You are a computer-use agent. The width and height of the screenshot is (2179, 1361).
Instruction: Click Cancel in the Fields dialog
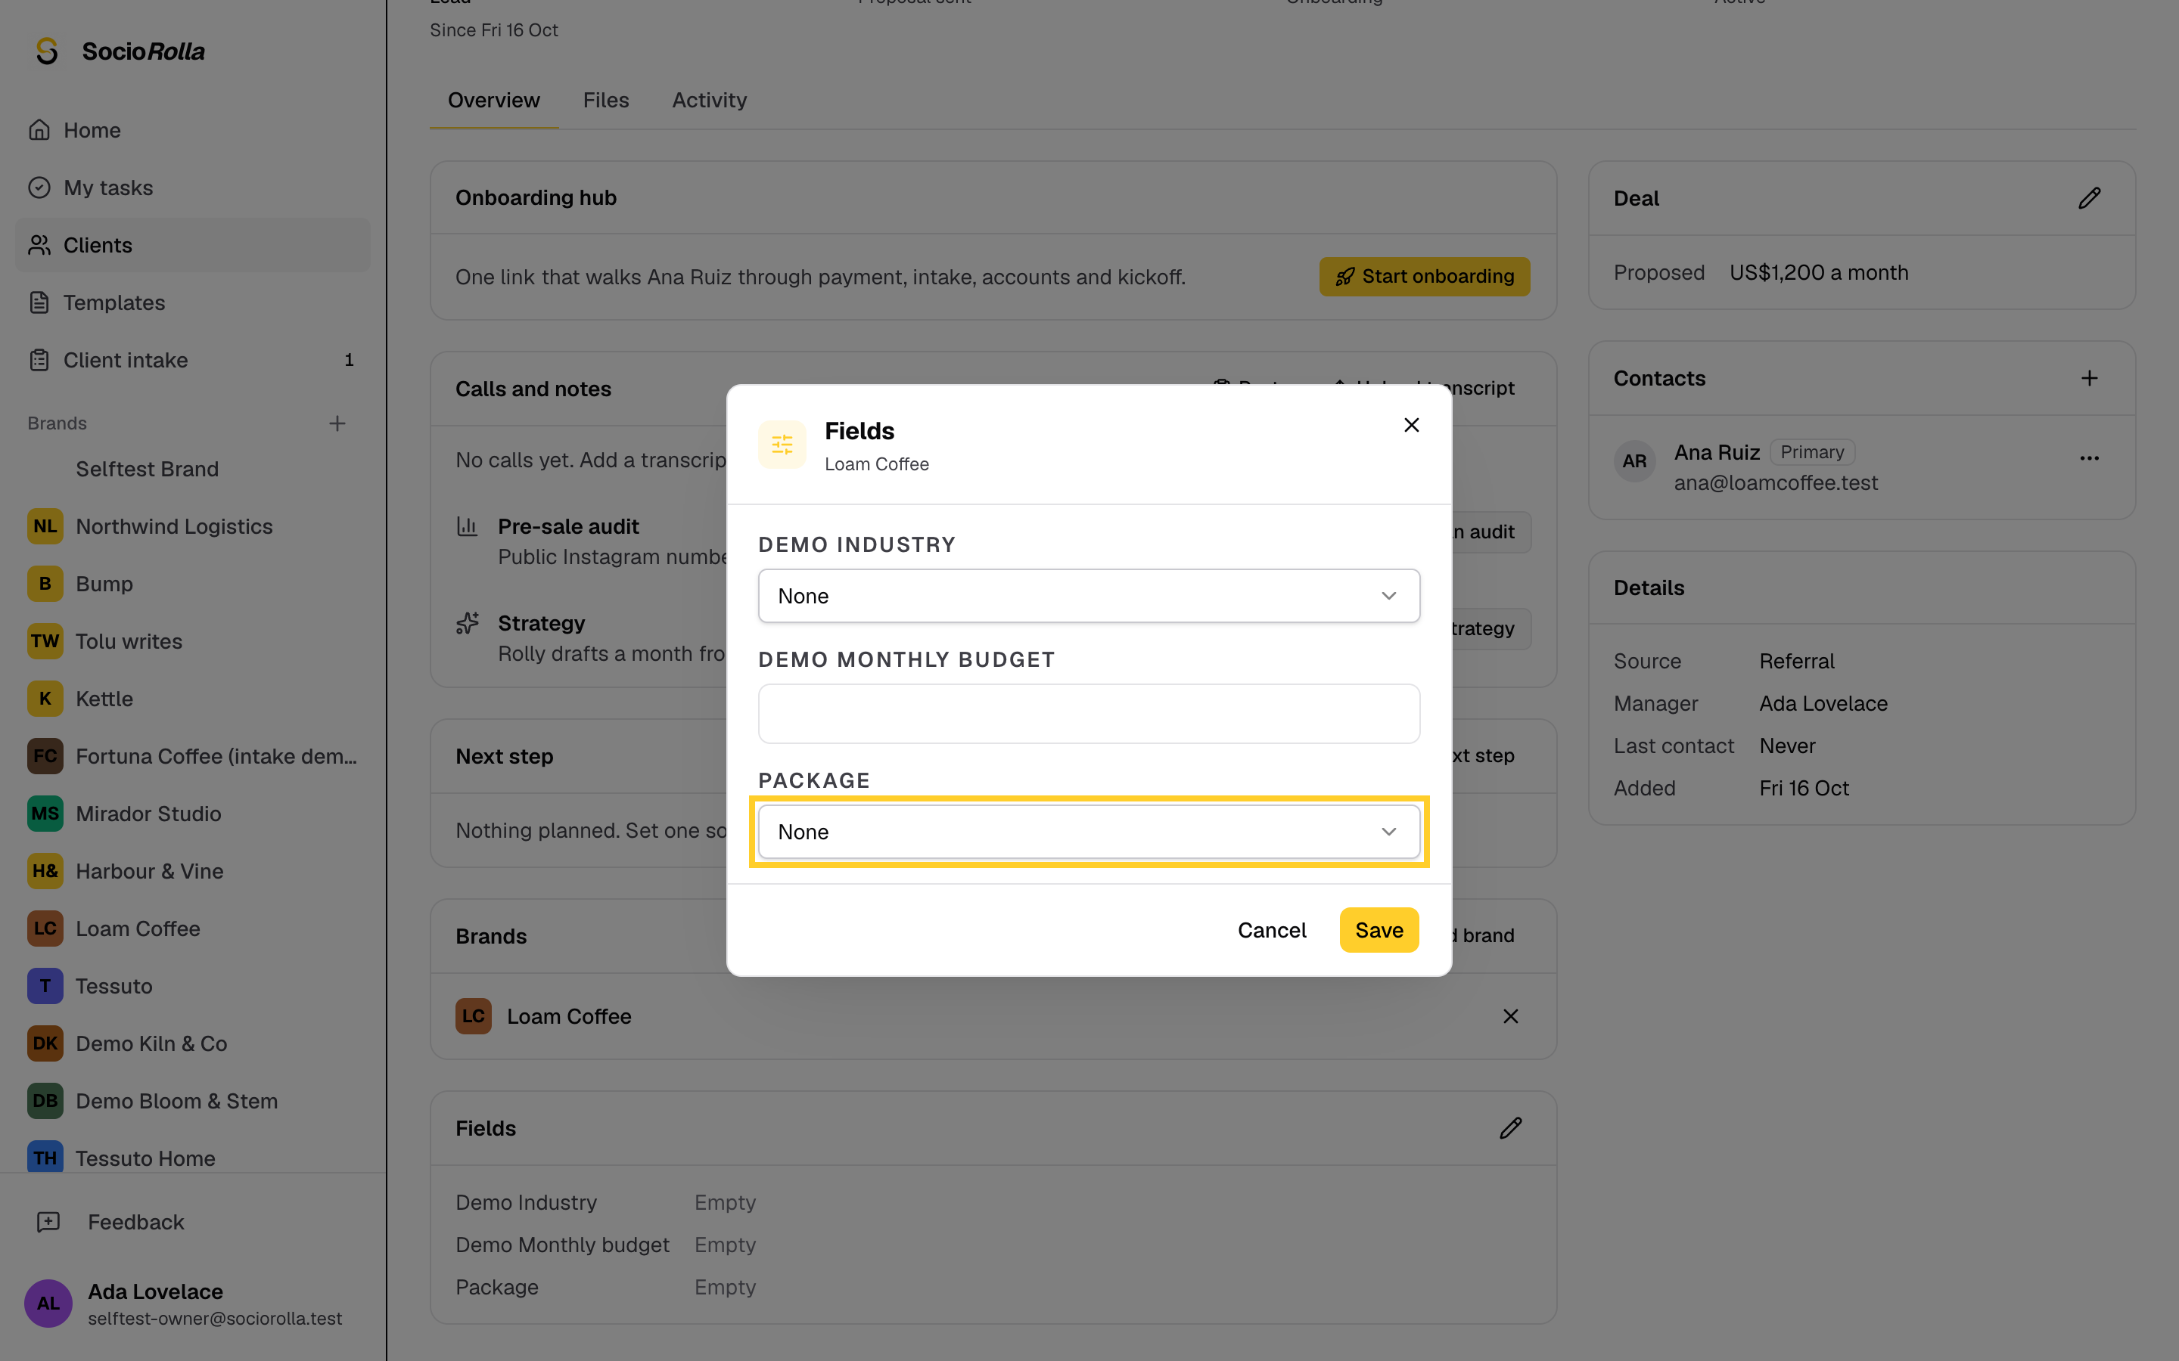[1271, 930]
